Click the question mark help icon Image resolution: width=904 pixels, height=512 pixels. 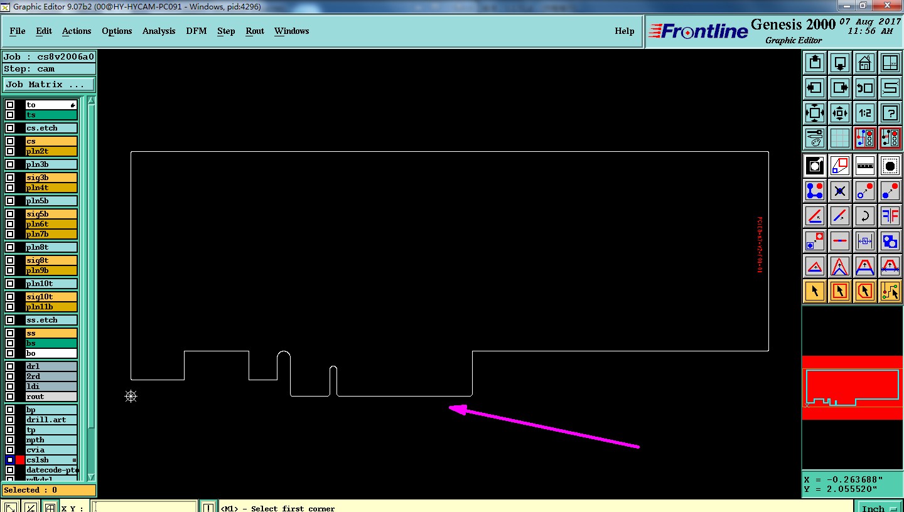tap(890, 113)
